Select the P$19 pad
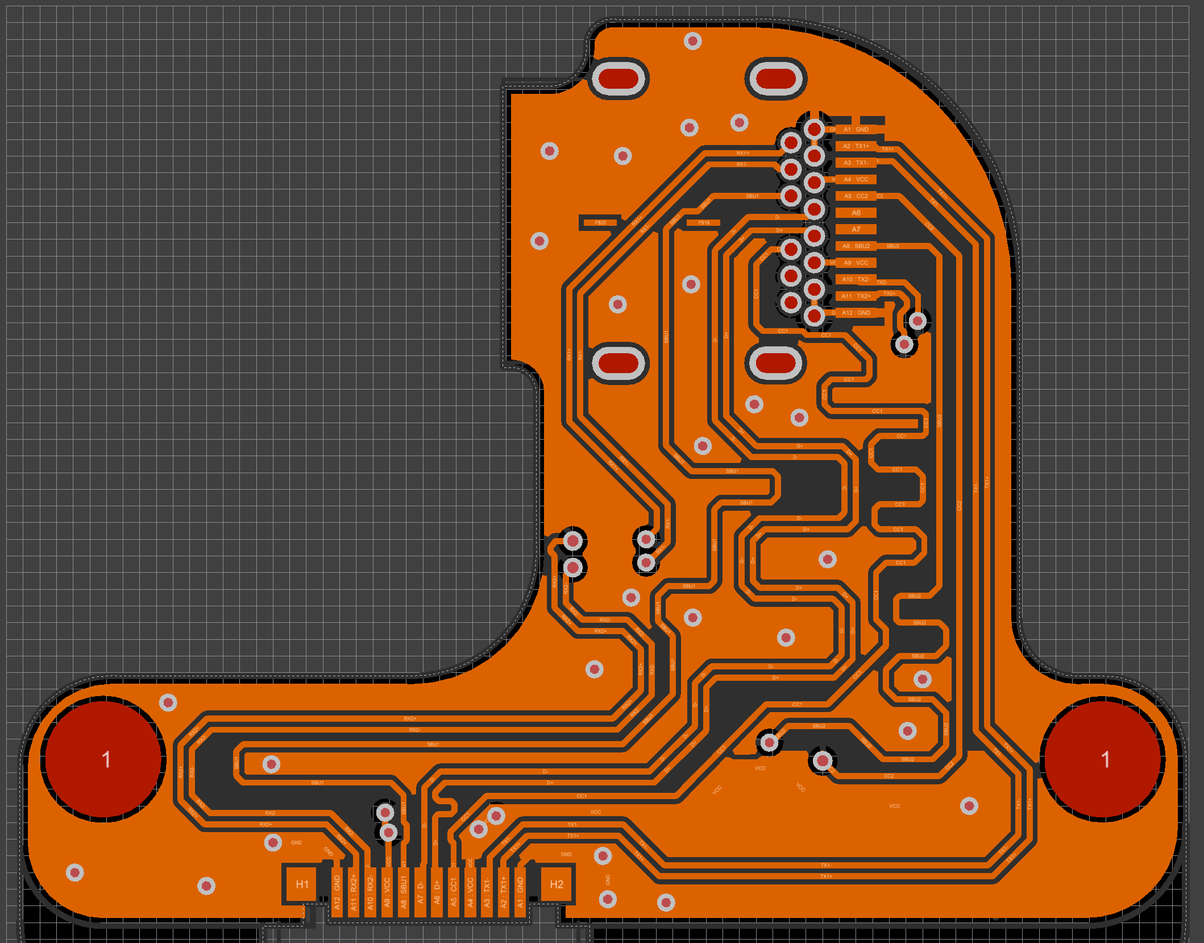 point(704,222)
